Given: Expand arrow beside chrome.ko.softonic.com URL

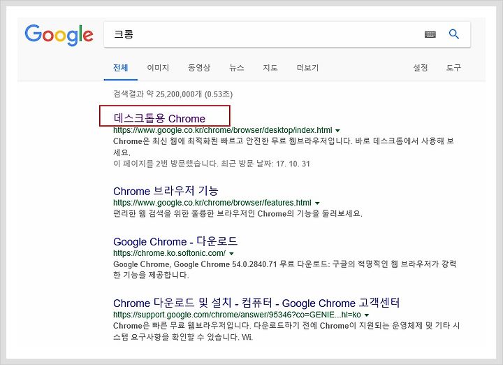Looking at the screenshot, I should point(231,254).
